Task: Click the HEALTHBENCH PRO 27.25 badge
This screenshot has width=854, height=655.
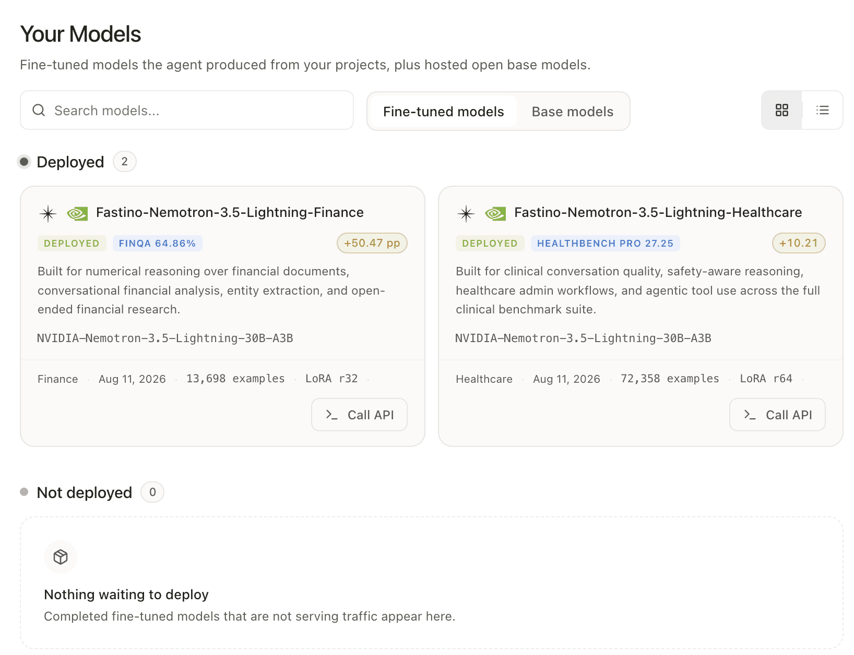Action: click(605, 244)
